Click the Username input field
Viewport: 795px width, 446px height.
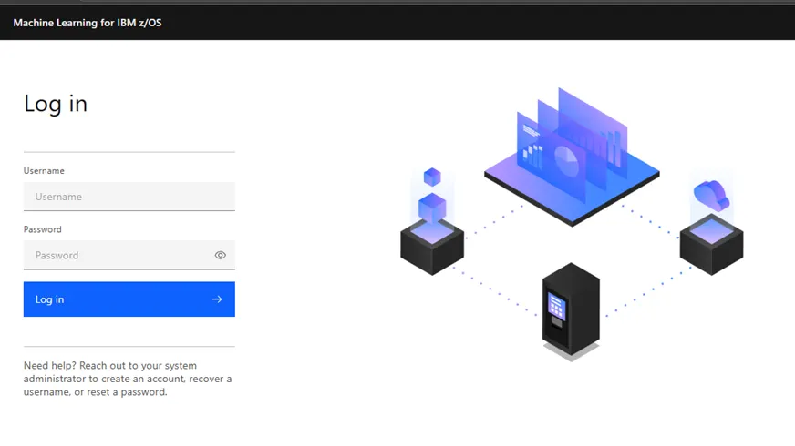[129, 197]
